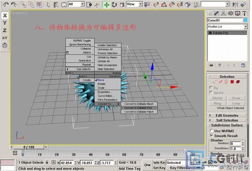Activate the Select Object arrow tool
The width and height of the screenshot is (252, 171).
coord(48,5)
